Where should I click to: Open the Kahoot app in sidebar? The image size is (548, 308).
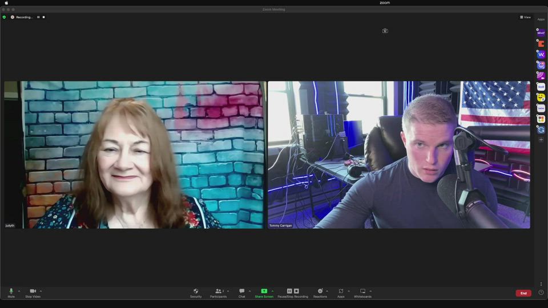541,33
